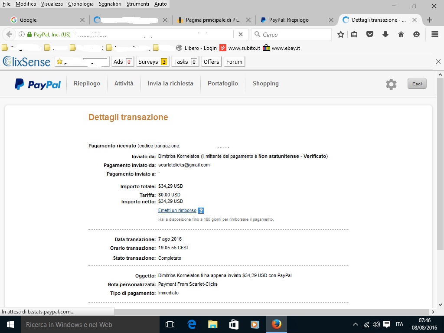Close the PayPal: Riepilogo tab
This screenshot has width=444, height=333.
[331, 20]
